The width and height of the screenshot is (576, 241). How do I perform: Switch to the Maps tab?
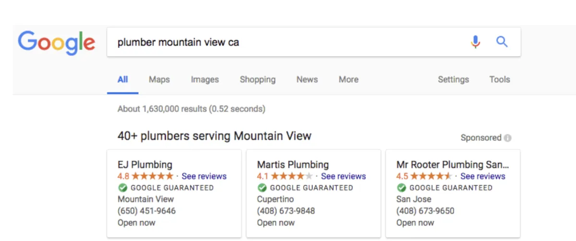click(x=159, y=80)
